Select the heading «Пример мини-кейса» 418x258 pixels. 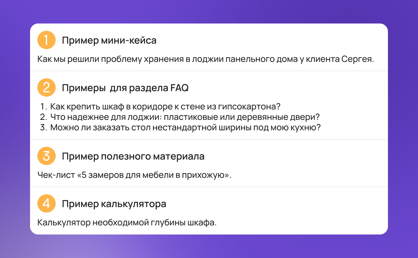(109, 40)
